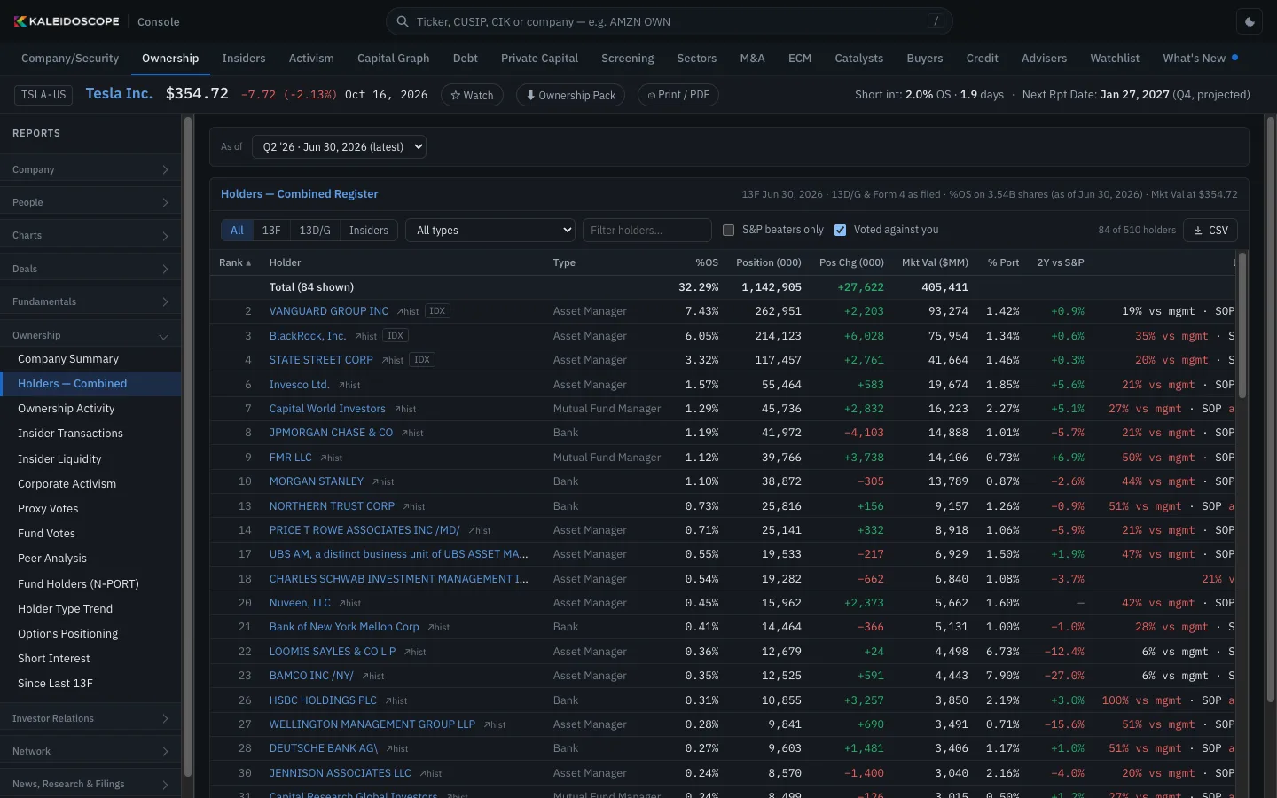
Task: Switch to 13D/G holders filter
Action: 315,230
